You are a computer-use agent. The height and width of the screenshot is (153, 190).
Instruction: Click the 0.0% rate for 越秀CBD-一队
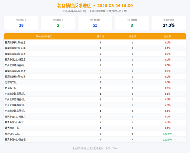tap(167, 128)
